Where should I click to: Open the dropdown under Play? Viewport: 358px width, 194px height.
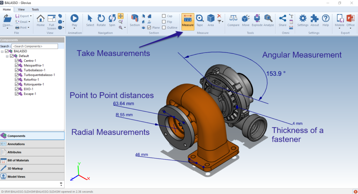[74, 28]
